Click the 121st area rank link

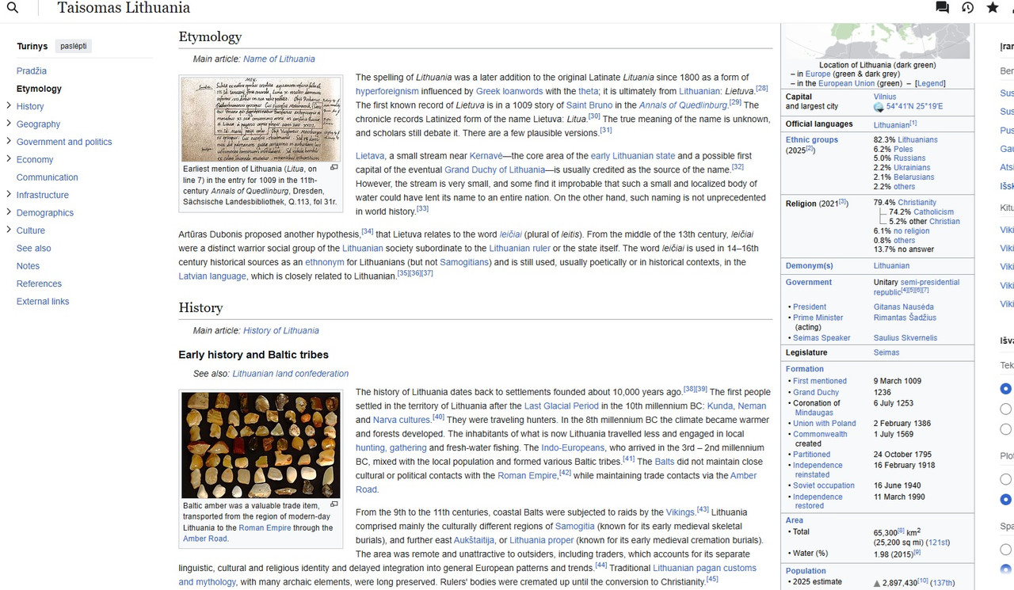click(938, 543)
